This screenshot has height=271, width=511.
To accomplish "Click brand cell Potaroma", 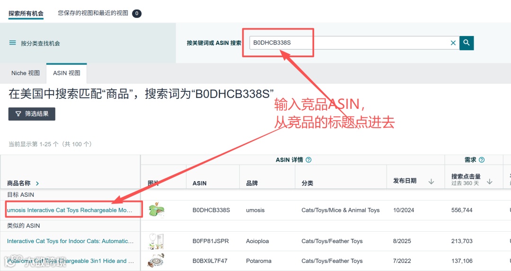I will pos(259,261).
